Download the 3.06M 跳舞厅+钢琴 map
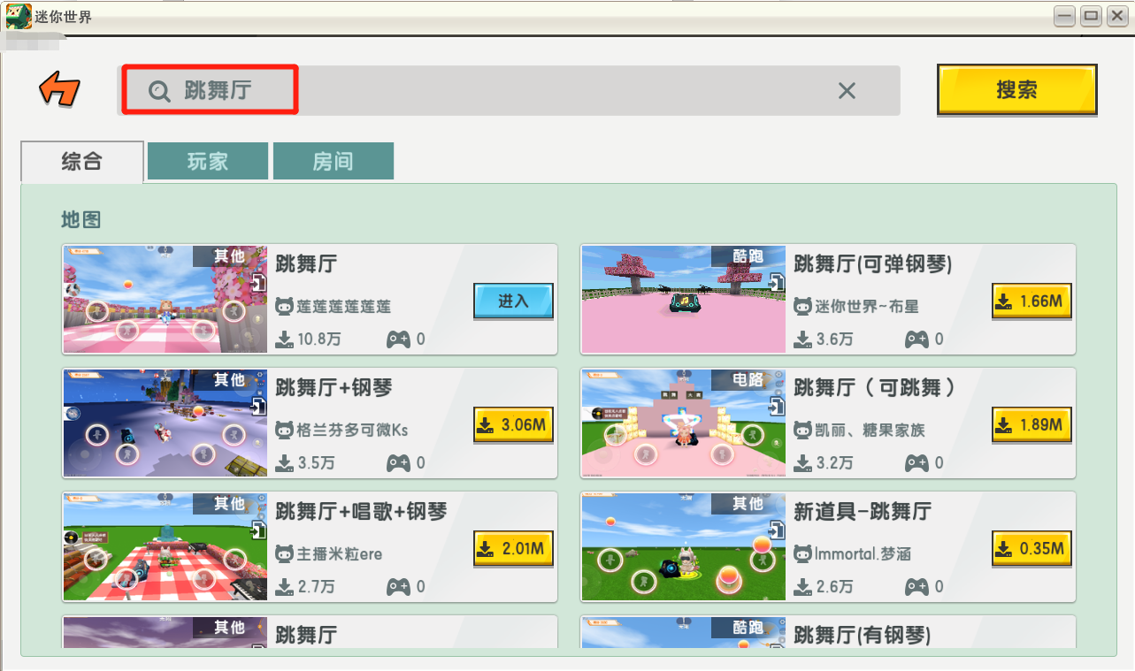Viewport: 1135px width, 671px height. (513, 425)
